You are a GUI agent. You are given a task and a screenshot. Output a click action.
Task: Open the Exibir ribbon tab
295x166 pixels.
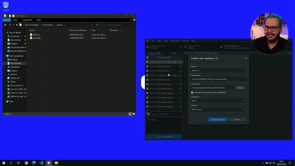tap(39, 20)
